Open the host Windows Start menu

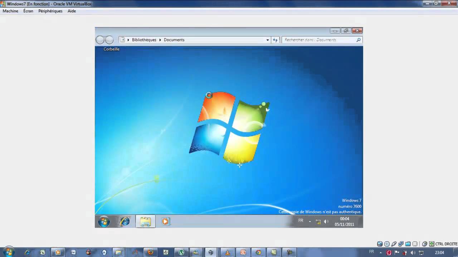tap(9, 252)
